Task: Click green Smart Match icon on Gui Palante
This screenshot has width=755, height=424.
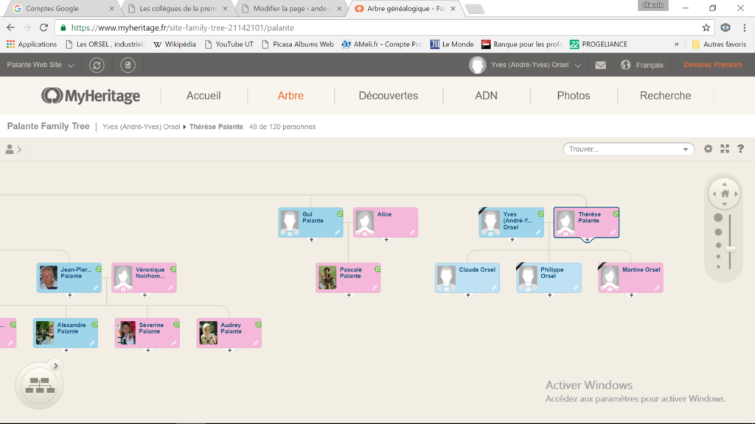Action: click(x=339, y=213)
